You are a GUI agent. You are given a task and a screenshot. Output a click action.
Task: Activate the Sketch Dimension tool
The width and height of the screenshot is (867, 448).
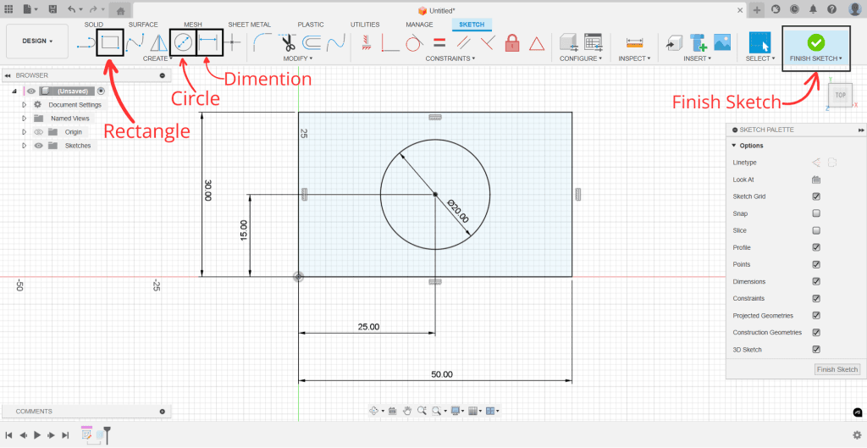click(209, 42)
